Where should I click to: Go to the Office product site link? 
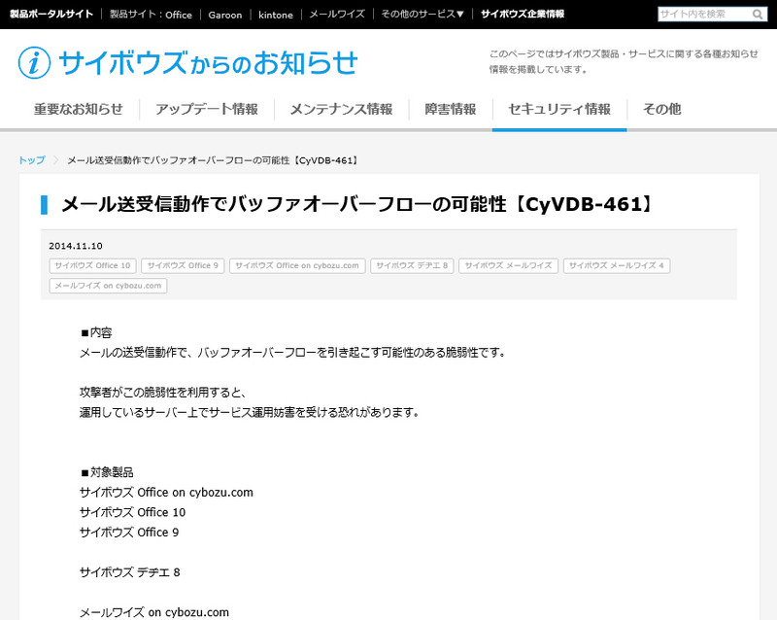pyautogui.click(x=179, y=15)
